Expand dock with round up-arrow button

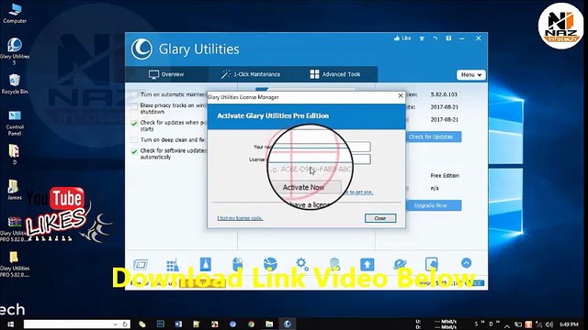(466, 263)
